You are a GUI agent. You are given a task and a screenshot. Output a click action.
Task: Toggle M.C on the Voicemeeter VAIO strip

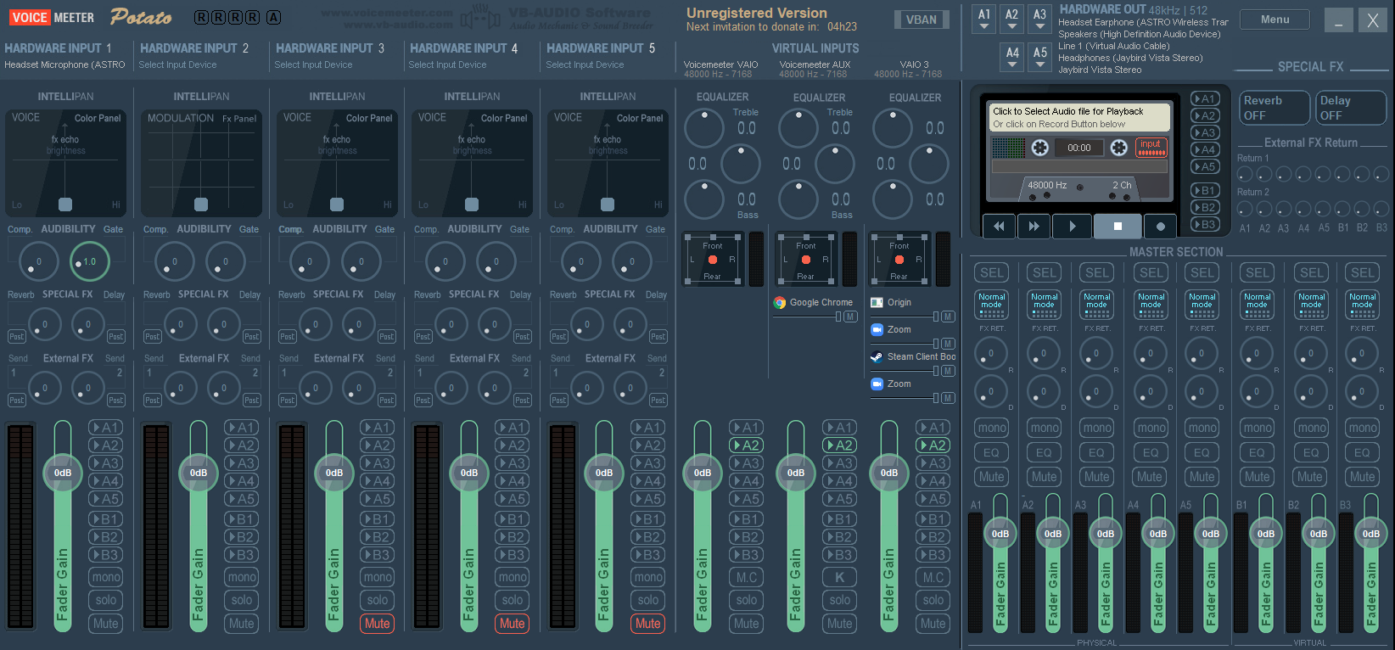point(746,577)
